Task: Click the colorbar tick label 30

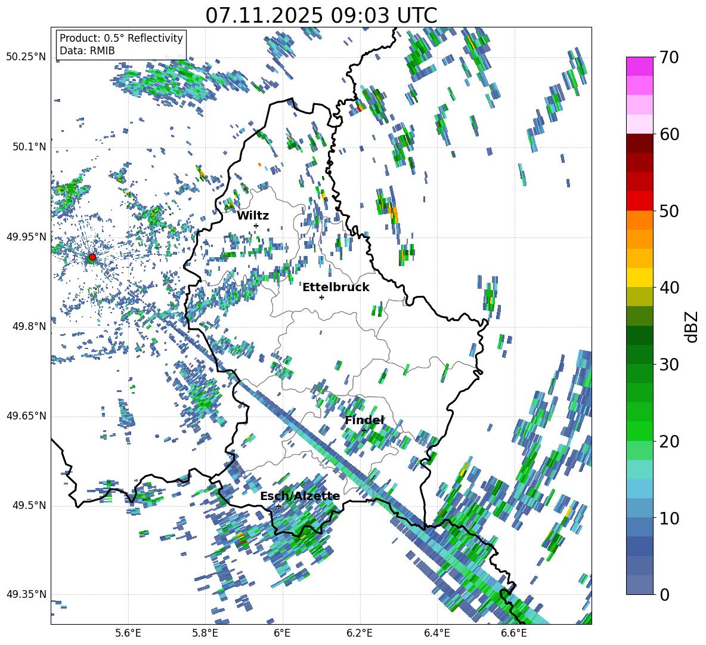Action: pos(669,365)
